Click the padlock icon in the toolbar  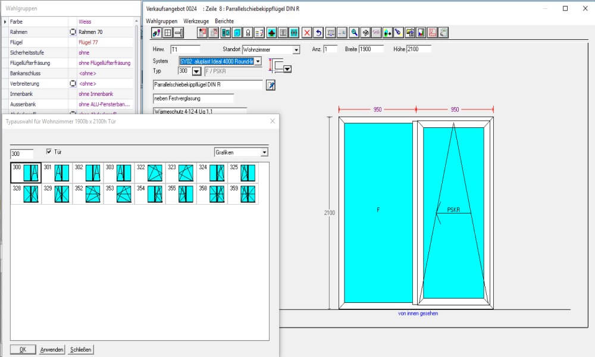pos(249,33)
